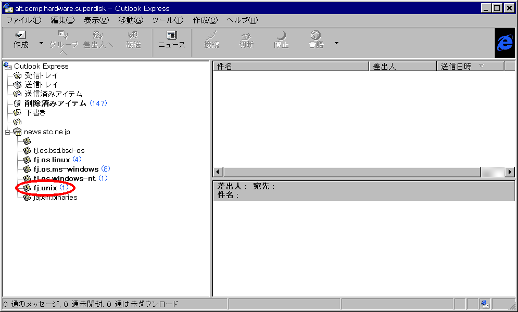Open the ツール(T) menu
This screenshot has height=312, width=518.
click(x=168, y=20)
